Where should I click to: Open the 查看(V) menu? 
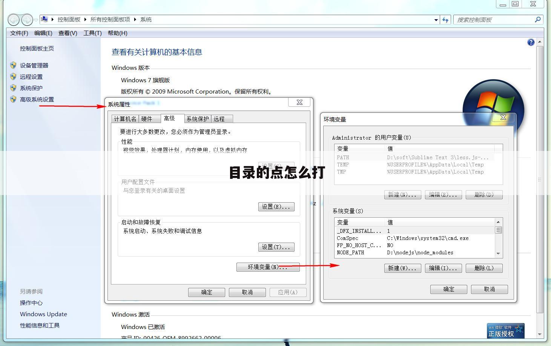click(x=68, y=33)
